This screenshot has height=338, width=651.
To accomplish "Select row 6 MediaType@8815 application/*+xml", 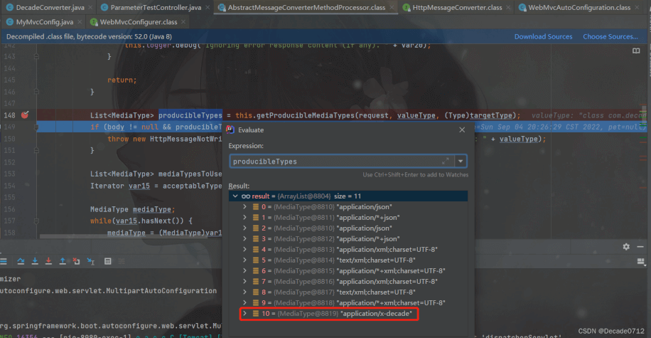I will point(348,270).
